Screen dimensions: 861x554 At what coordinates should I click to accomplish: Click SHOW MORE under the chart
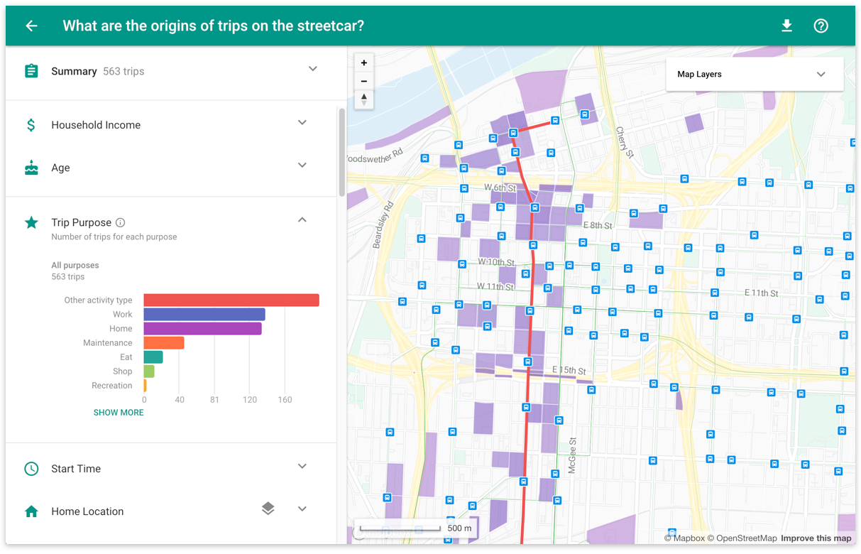[x=119, y=413]
